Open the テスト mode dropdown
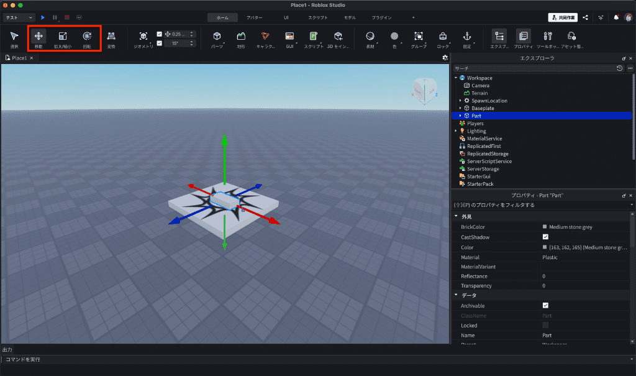The height and width of the screenshot is (376, 636). tap(19, 18)
